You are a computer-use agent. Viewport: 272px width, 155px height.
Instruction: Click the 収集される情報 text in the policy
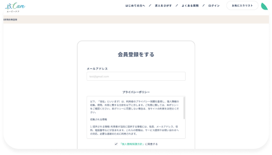tap(98, 120)
